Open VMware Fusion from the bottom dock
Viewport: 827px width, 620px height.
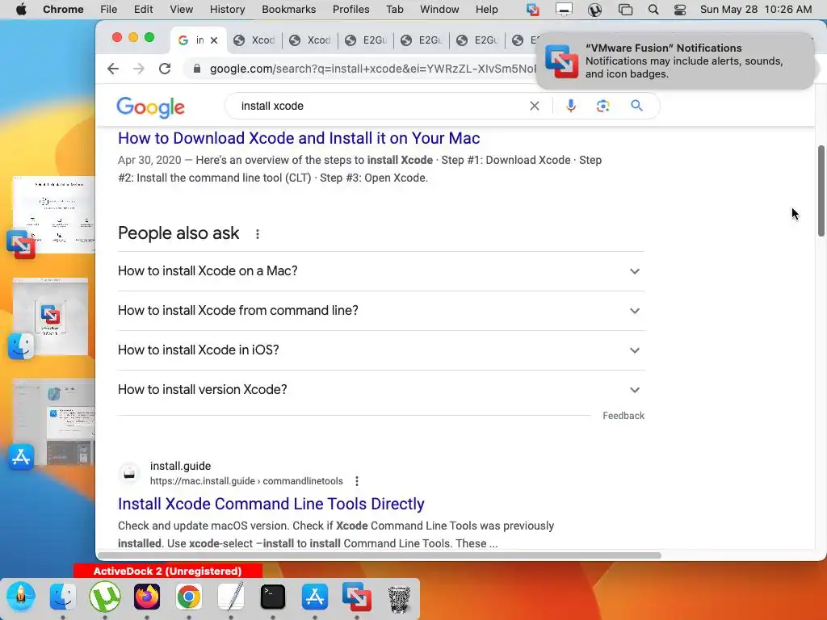coord(357,597)
